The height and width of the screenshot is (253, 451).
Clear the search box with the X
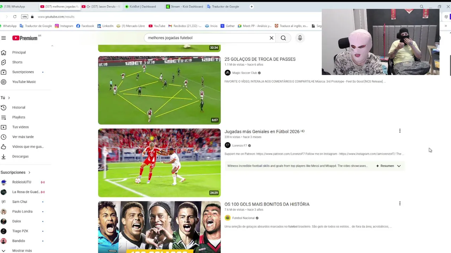[271, 38]
